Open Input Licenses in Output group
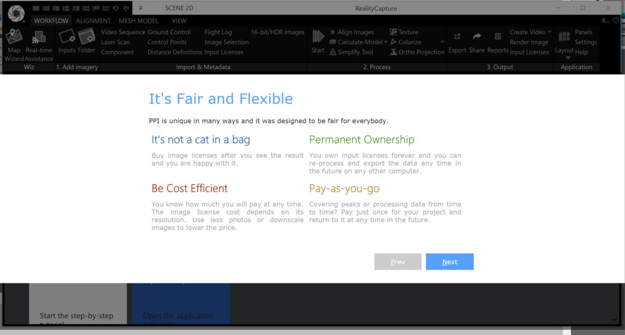This screenshot has height=335, width=625. tap(529, 52)
